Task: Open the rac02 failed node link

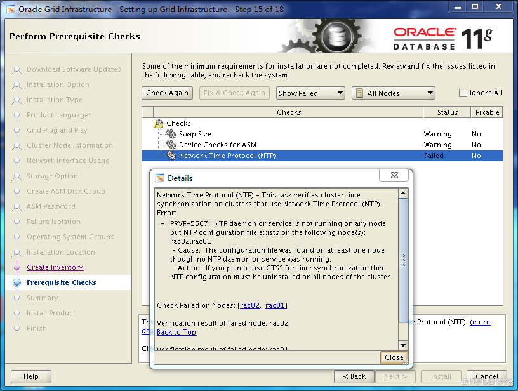Action: click(x=249, y=306)
